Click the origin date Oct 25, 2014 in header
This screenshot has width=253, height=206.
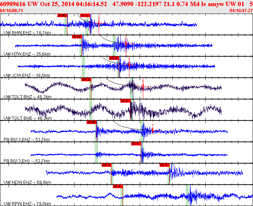(x=57, y=4)
